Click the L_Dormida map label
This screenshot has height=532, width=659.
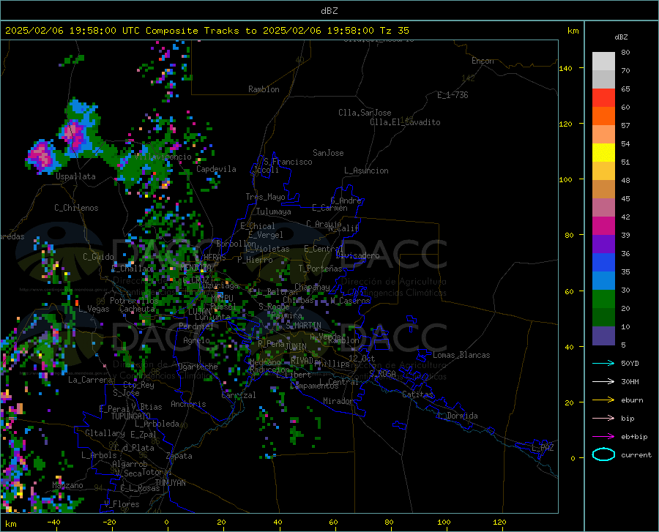tap(457, 416)
